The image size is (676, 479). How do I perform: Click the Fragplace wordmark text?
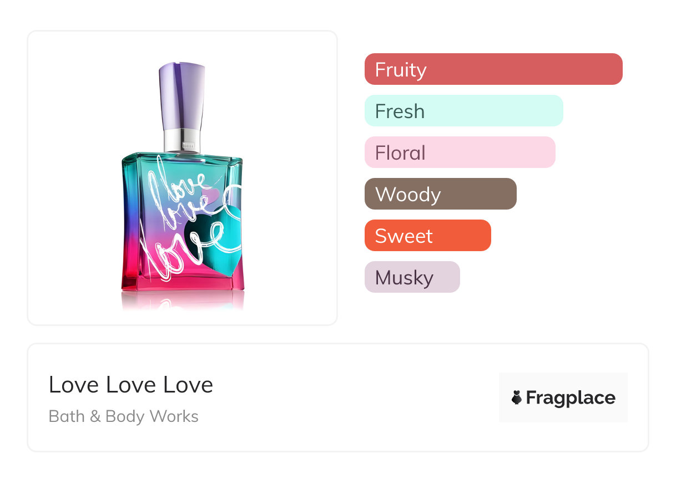click(571, 398)
